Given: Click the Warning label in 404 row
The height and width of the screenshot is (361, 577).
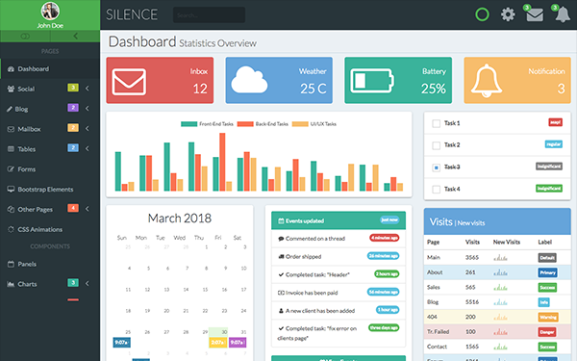Looking at the screenshot, I should pyautogui.click(x=548, y=317).
